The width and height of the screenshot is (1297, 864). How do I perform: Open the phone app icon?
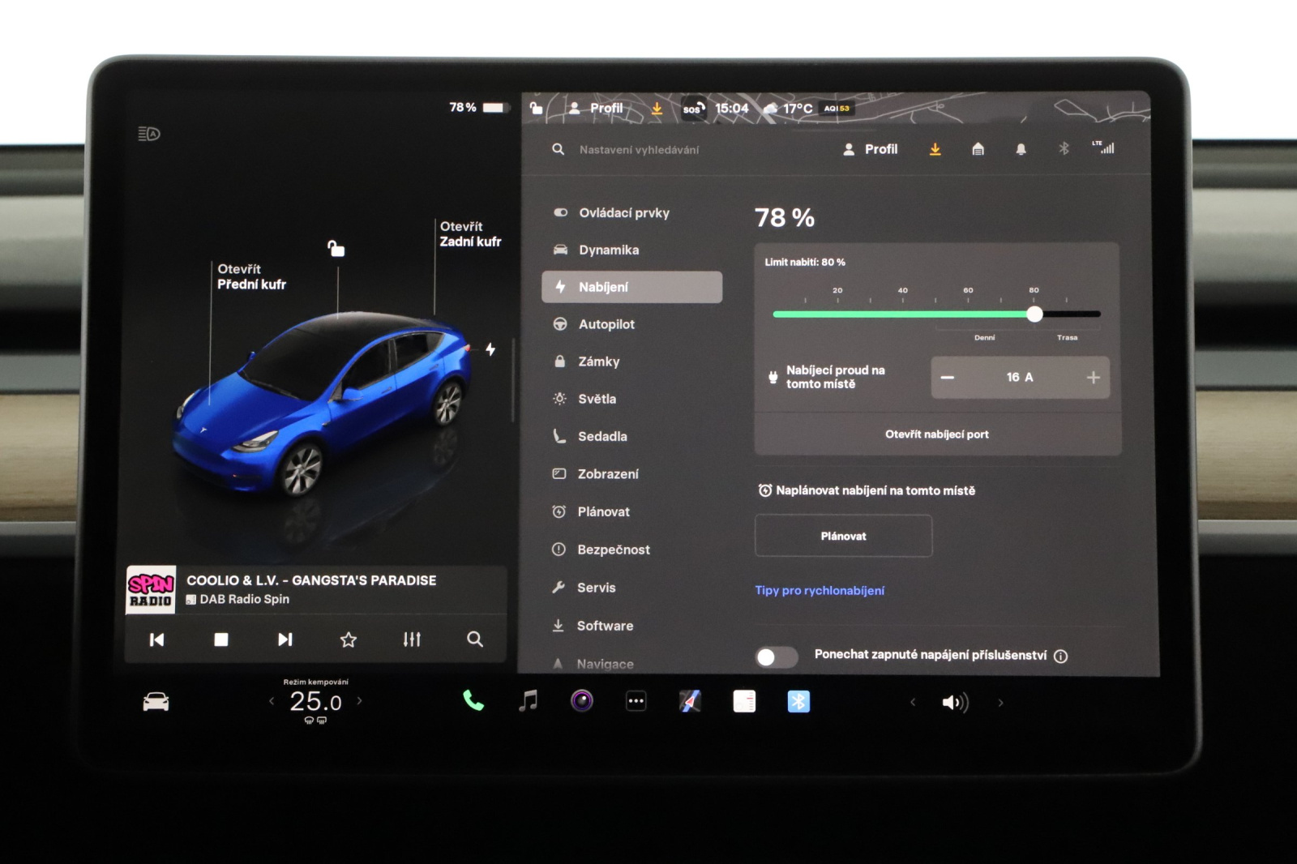pyautogui.click(x=473, y=701)
